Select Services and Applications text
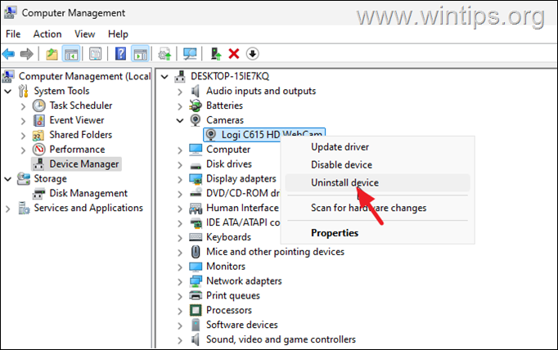 click(x=88, y=208)
